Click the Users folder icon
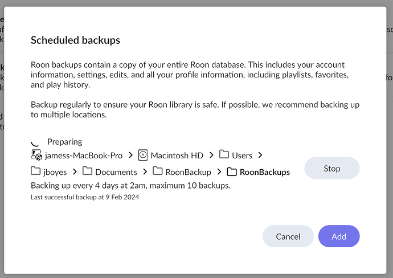Screen dimensions: 393x278 pyautogui.click(x=224, y=154)
